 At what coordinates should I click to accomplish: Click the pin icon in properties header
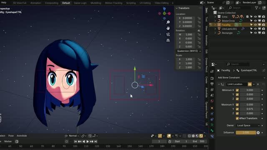(264, 70)
